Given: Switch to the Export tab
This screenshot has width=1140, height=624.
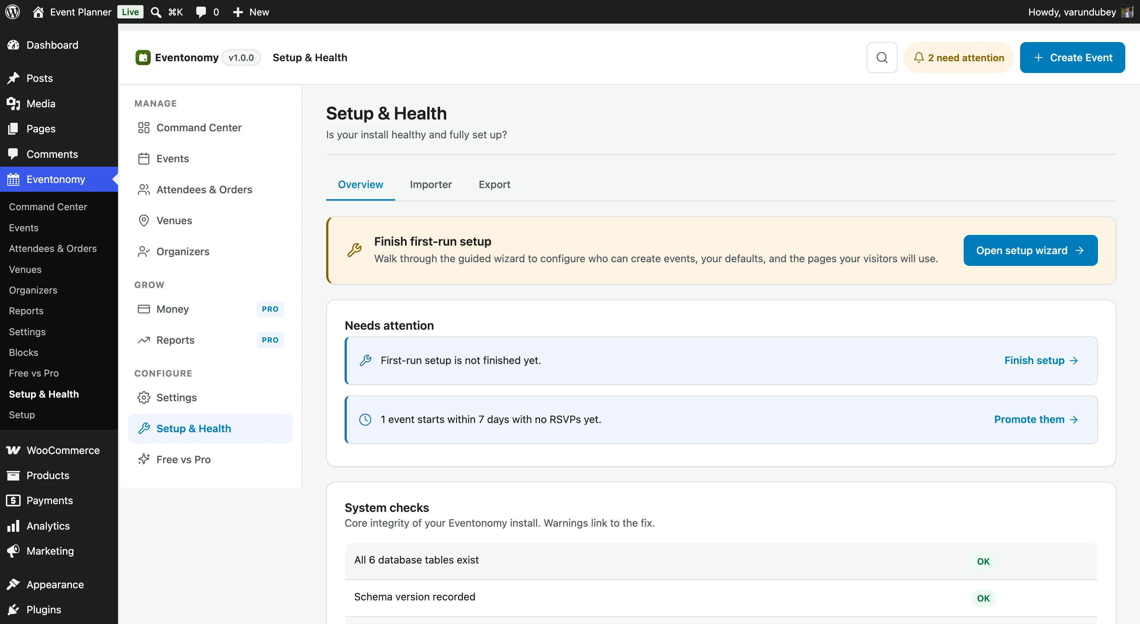Looking at the screenshot, I should (494, 184).
